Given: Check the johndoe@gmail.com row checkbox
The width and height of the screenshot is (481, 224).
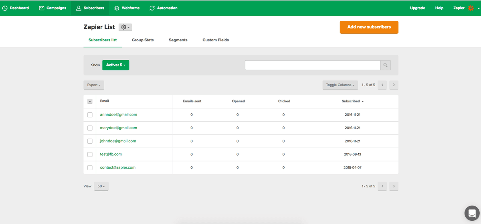Looking at the screenshot, I should pyautogui.click(x=90, y=141).
